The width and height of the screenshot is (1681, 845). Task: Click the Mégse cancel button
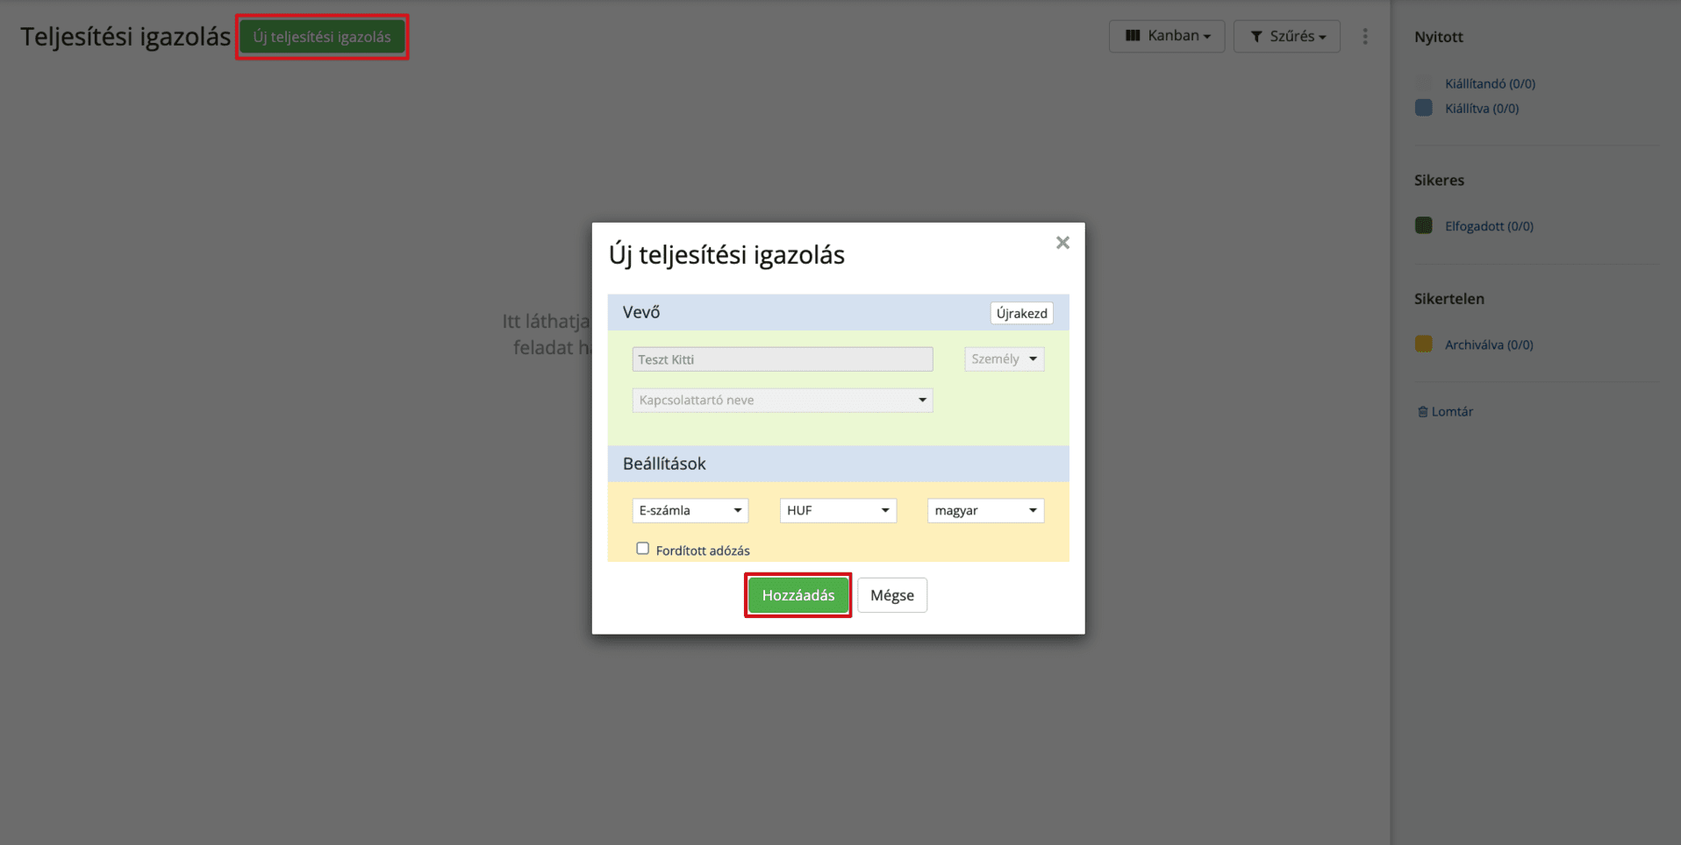point(891,595)
